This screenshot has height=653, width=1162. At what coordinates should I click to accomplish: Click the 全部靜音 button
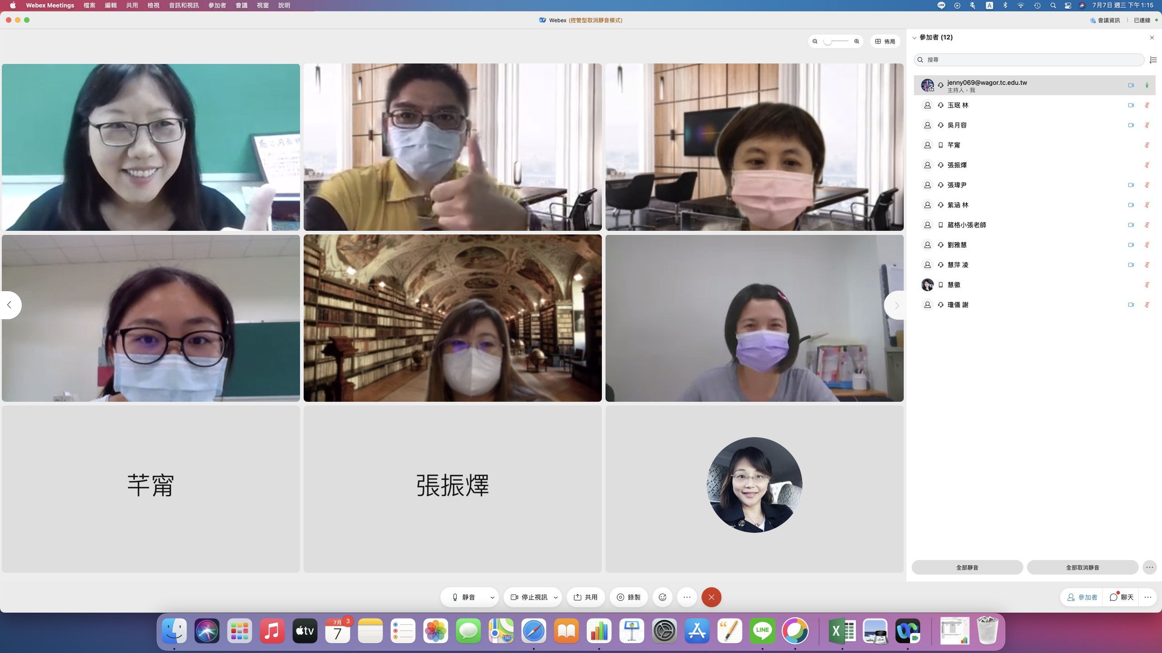click(x=967, y=567)
